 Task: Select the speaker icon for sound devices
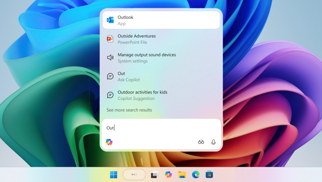110,58
